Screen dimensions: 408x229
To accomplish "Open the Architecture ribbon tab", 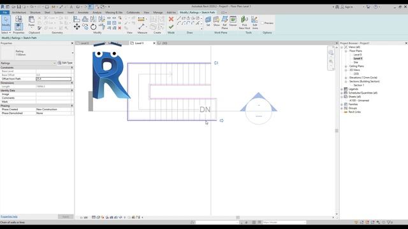I will 18,13.
